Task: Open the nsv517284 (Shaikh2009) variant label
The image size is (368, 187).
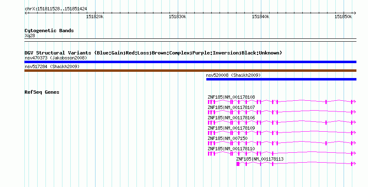Action: point(52,66)
